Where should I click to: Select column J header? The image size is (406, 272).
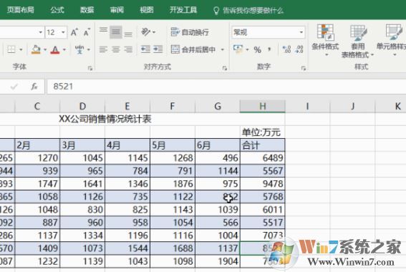pyautogui.click(x=353, y=106)
